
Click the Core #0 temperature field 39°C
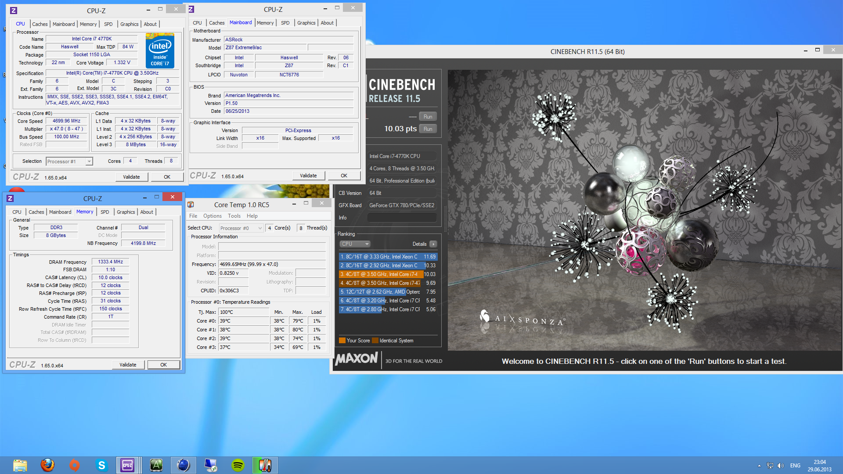click(244, 321)
